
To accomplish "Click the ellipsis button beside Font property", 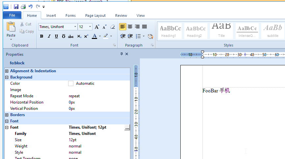I will point(127,127).
